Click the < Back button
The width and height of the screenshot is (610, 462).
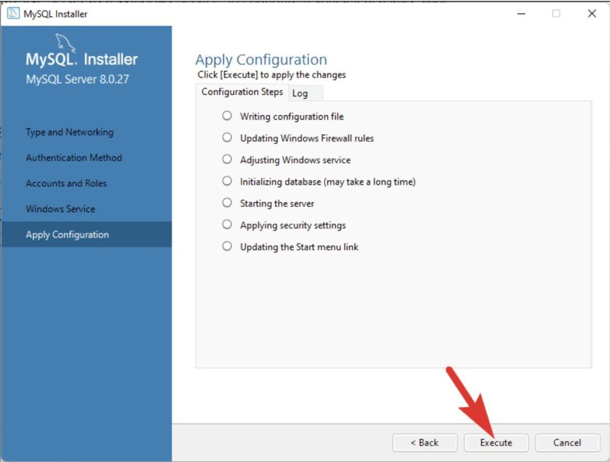pos(424,443)
